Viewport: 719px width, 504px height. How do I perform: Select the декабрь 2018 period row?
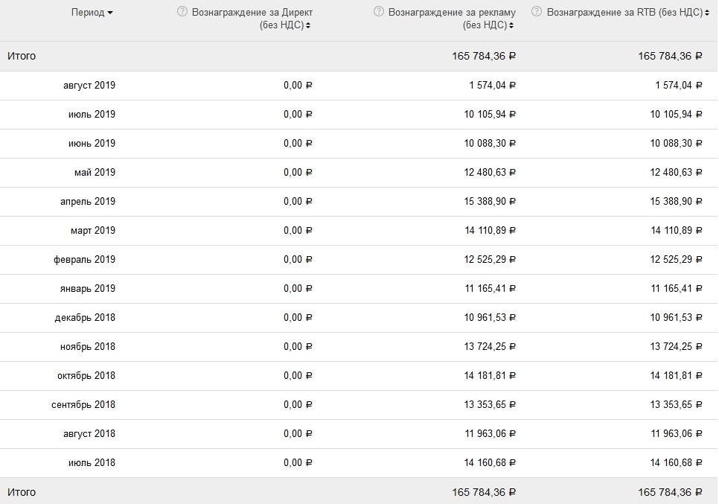coord(85,318)
